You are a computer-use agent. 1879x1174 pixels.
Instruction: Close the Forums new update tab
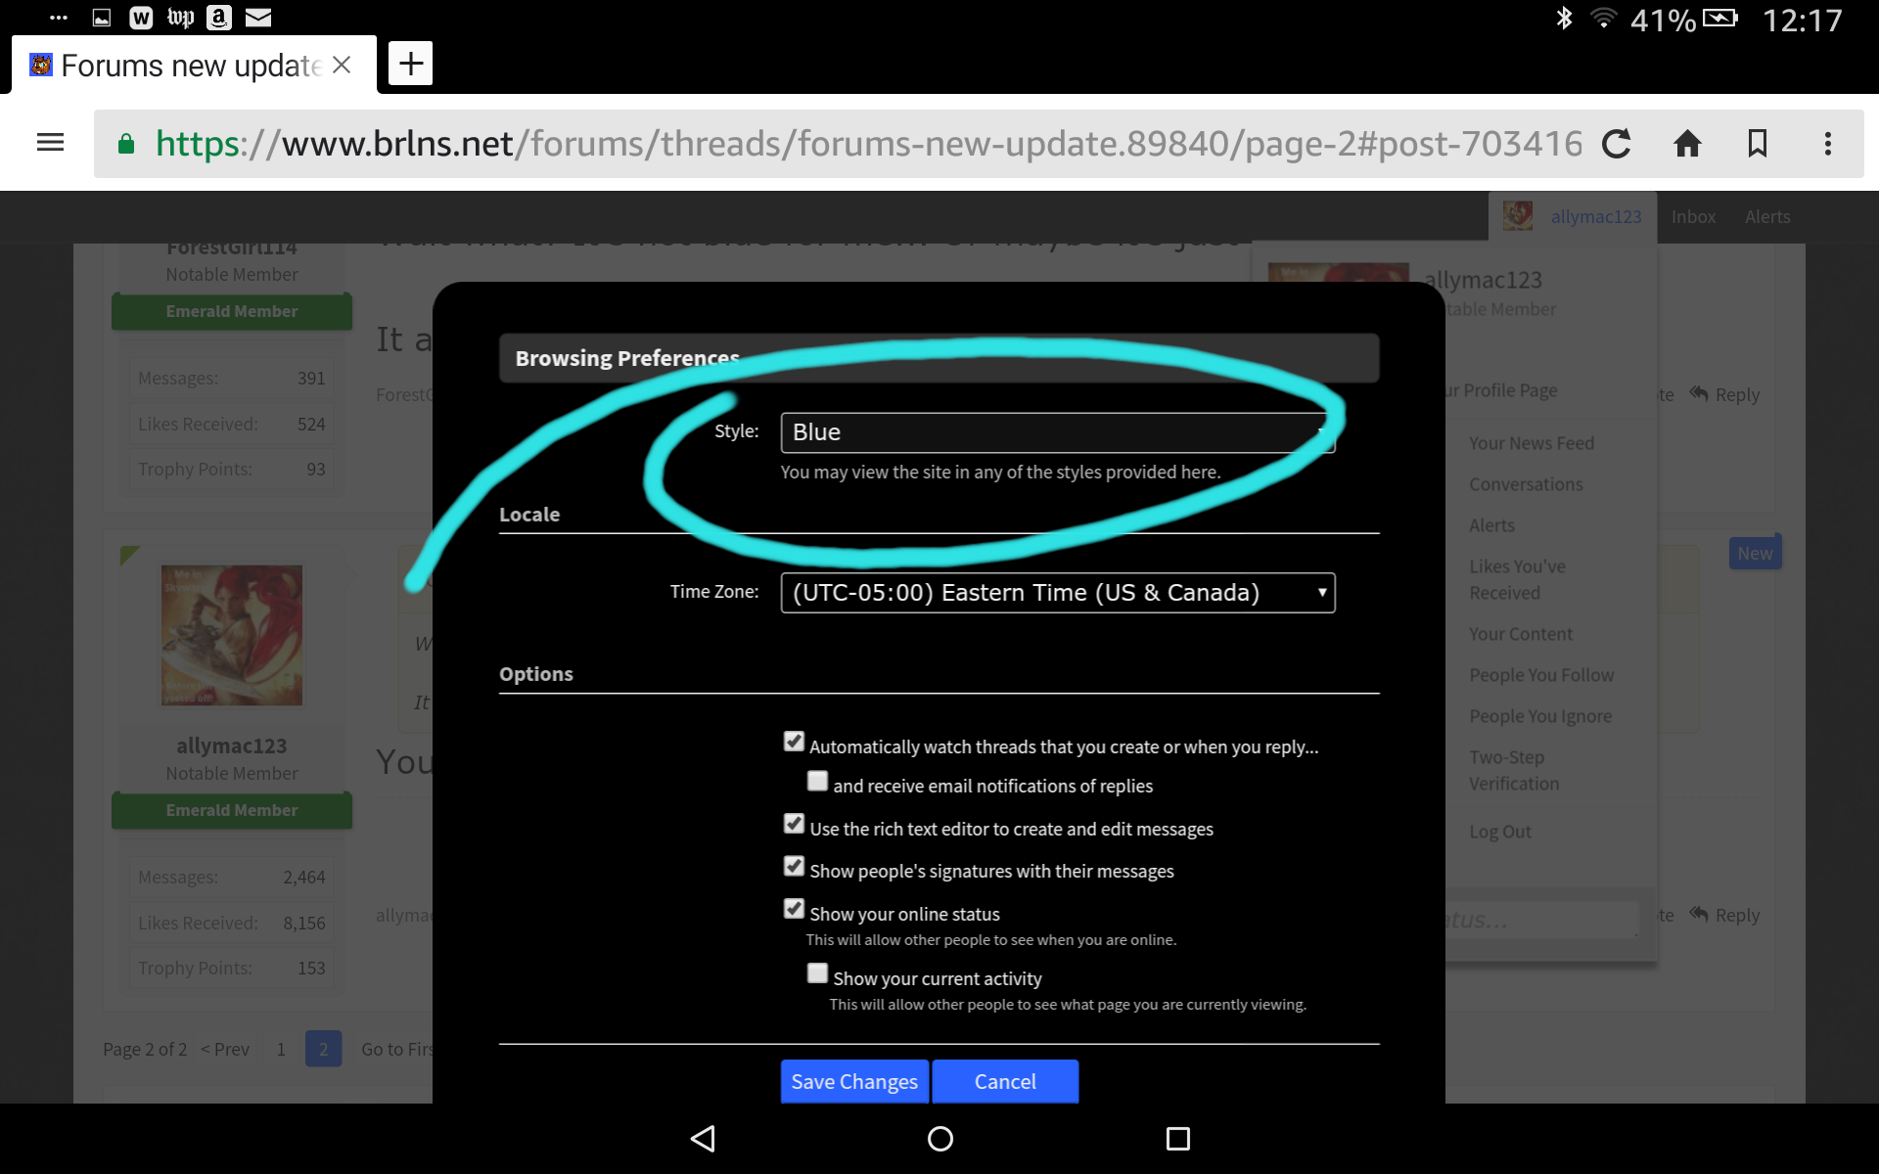click(x=342, y=65)
